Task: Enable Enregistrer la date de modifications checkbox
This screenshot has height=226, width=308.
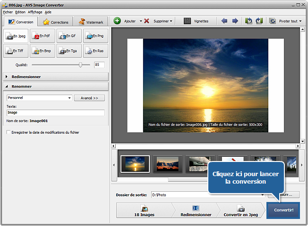Action: tap(9, 132)
